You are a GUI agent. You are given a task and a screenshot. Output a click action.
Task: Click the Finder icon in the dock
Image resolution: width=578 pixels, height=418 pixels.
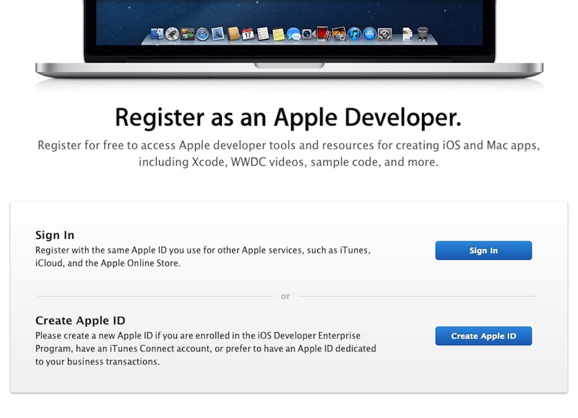pos(159,33)
